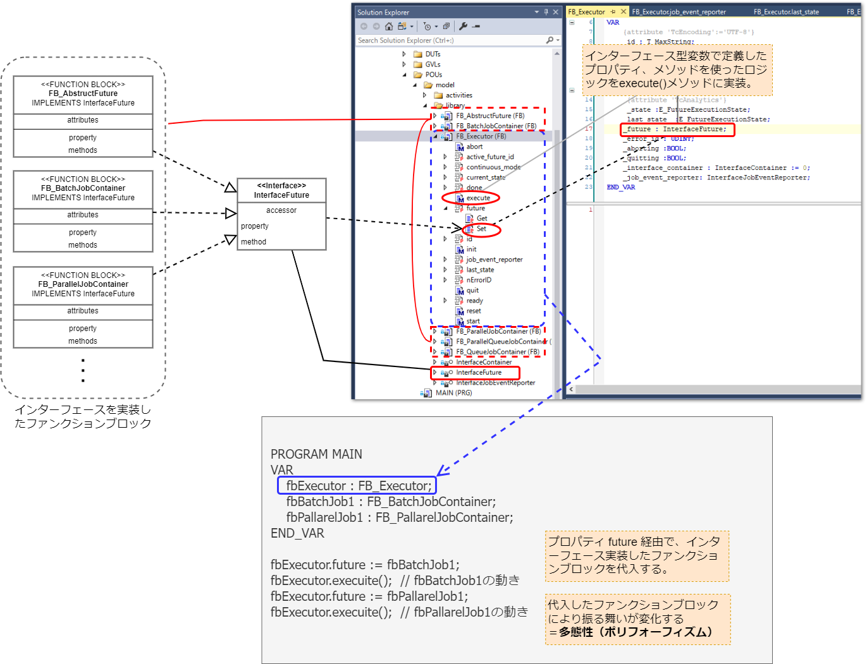Switch to FB_Executor.last_state tab
867x664 pixels.
coord(786,12)
